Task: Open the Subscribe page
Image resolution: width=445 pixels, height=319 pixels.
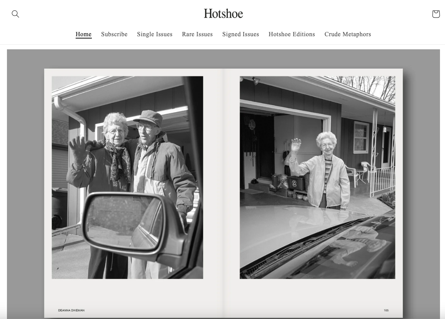Action: [x=114, y=34]
